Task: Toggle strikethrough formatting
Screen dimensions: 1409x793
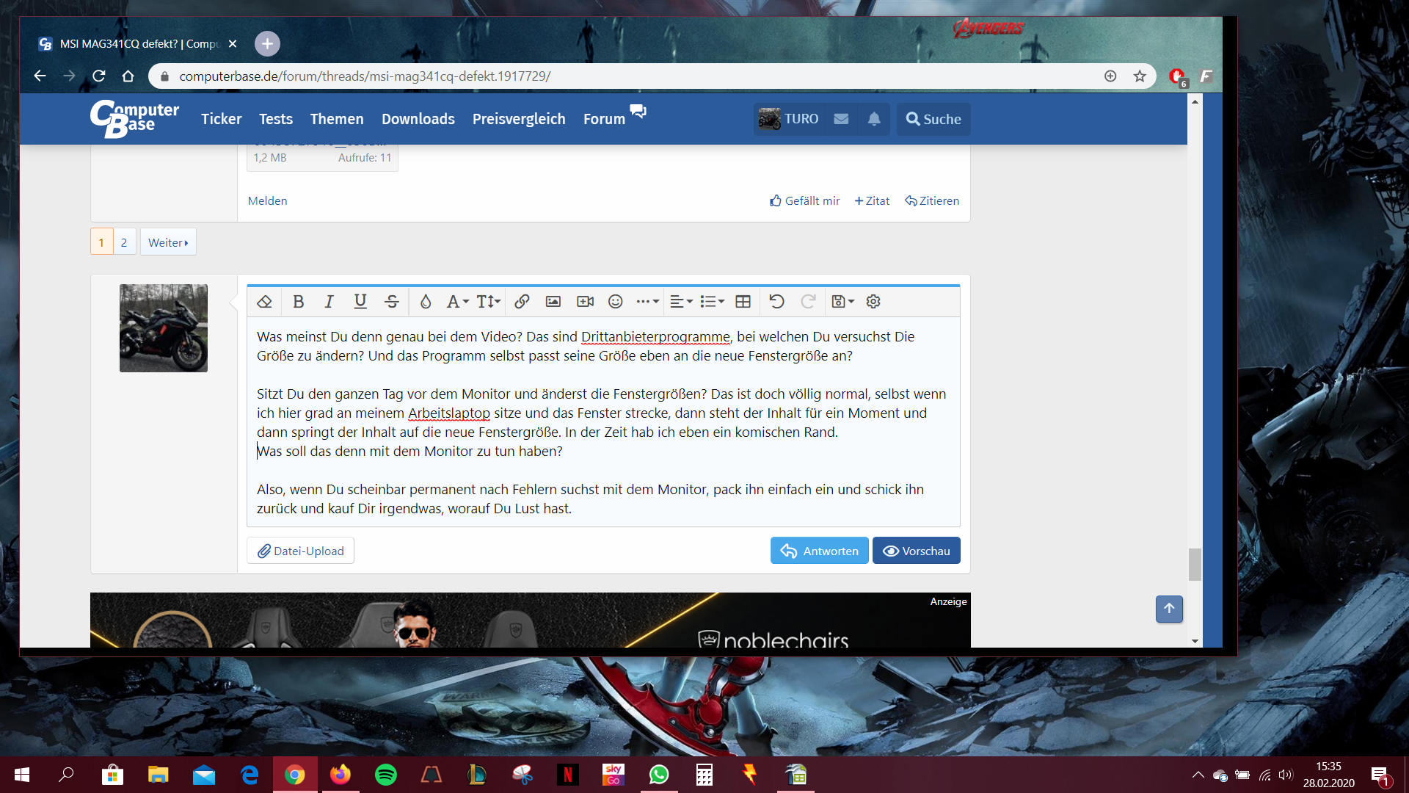Action: point(392,302)
